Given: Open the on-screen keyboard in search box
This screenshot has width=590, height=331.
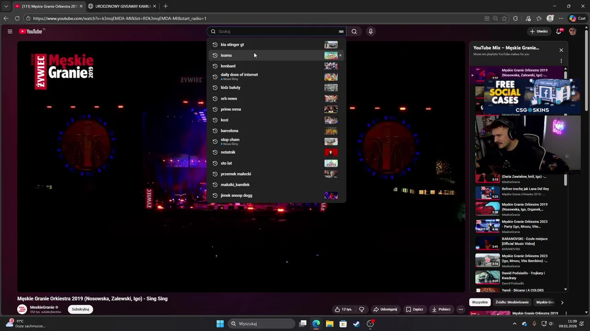Looking at the screenshot, I should coord(341,31).
